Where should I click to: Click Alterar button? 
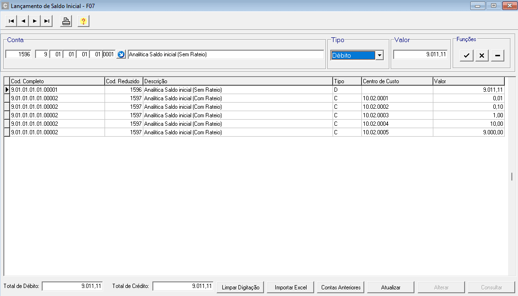coord(441,287)
